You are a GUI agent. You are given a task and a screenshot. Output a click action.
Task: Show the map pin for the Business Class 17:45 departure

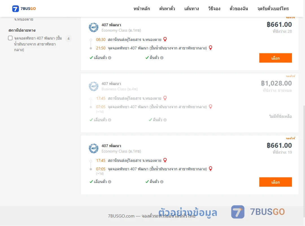click(165, 98)
